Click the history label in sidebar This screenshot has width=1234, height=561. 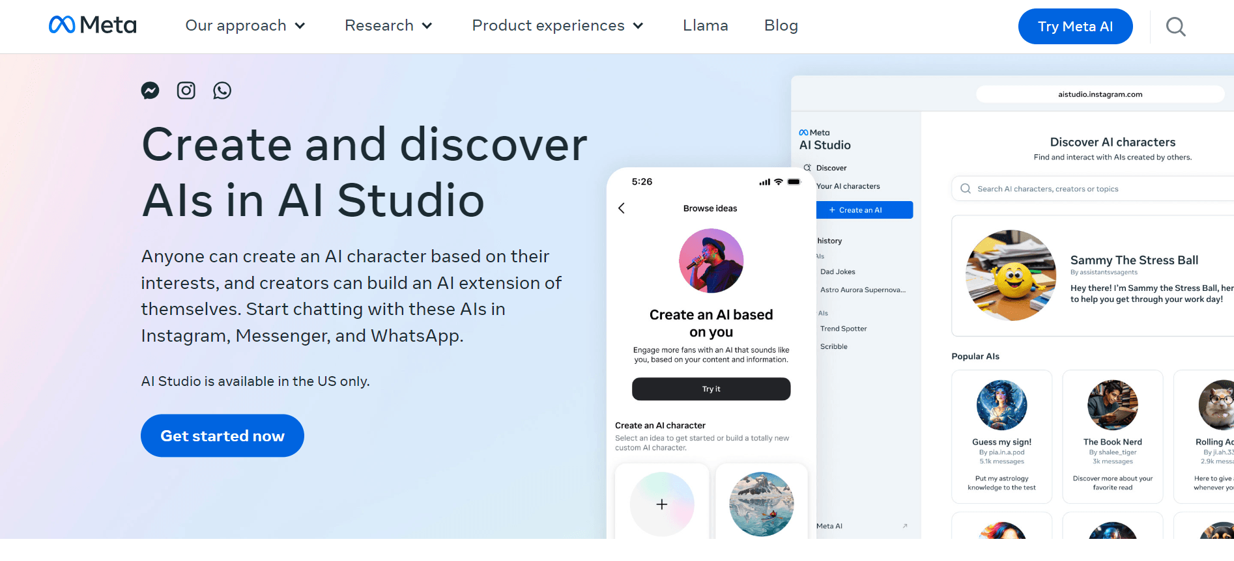coord(829,241)
